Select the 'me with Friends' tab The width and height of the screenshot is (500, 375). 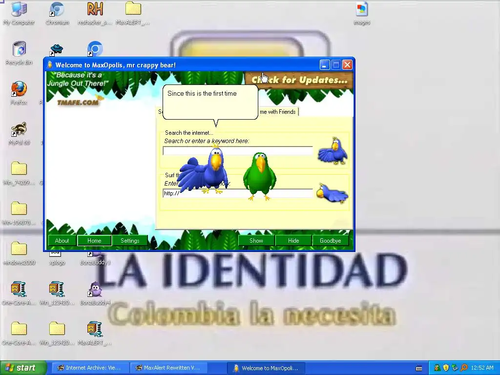pyautogui.click(x=278, y=112)
